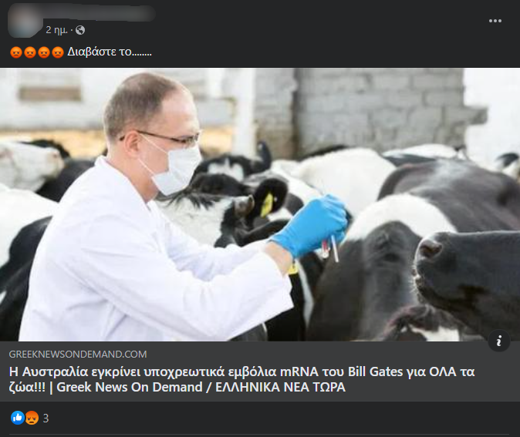Click the 'Διαβάστε το' caption text

(110, 52)
